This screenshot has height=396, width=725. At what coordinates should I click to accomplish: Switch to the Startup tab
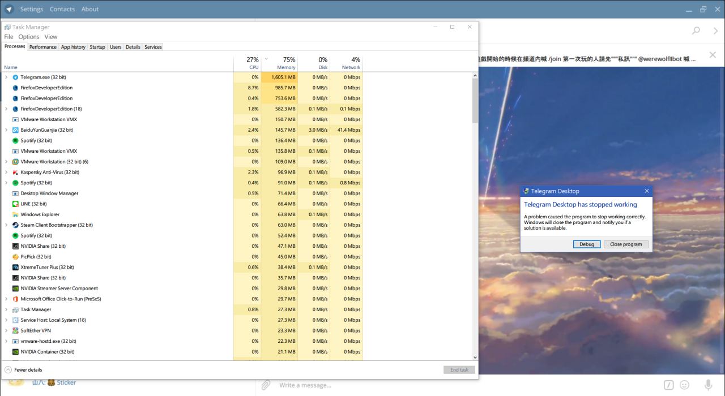coord(97,47)
